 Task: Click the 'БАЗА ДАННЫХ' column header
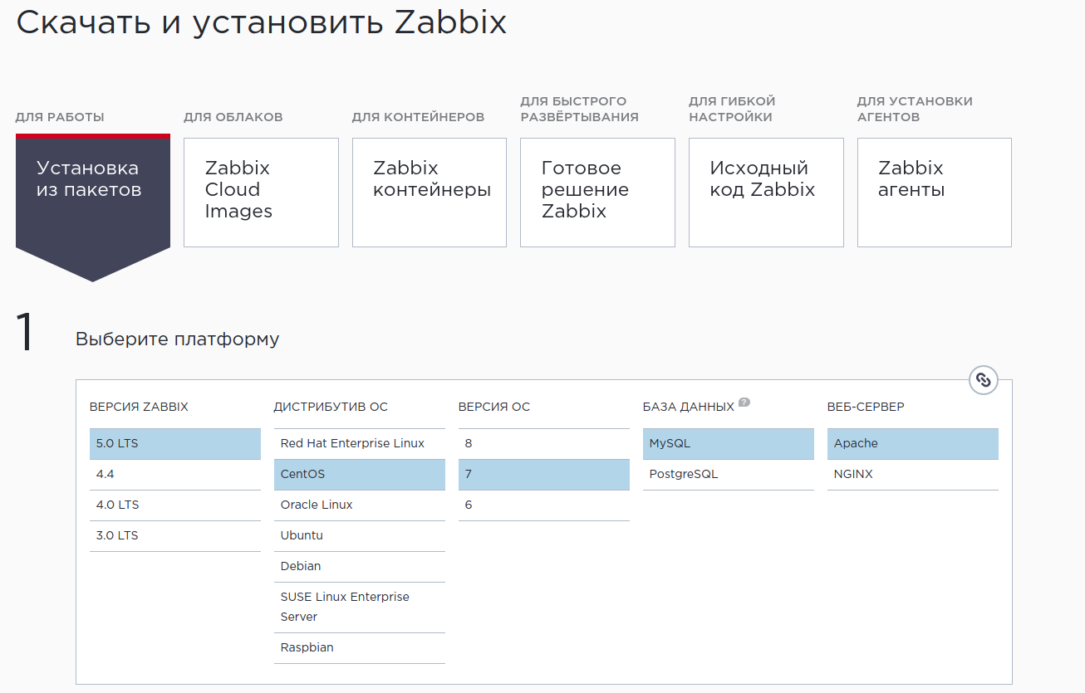pyautogui.click(x=689, y=408)
